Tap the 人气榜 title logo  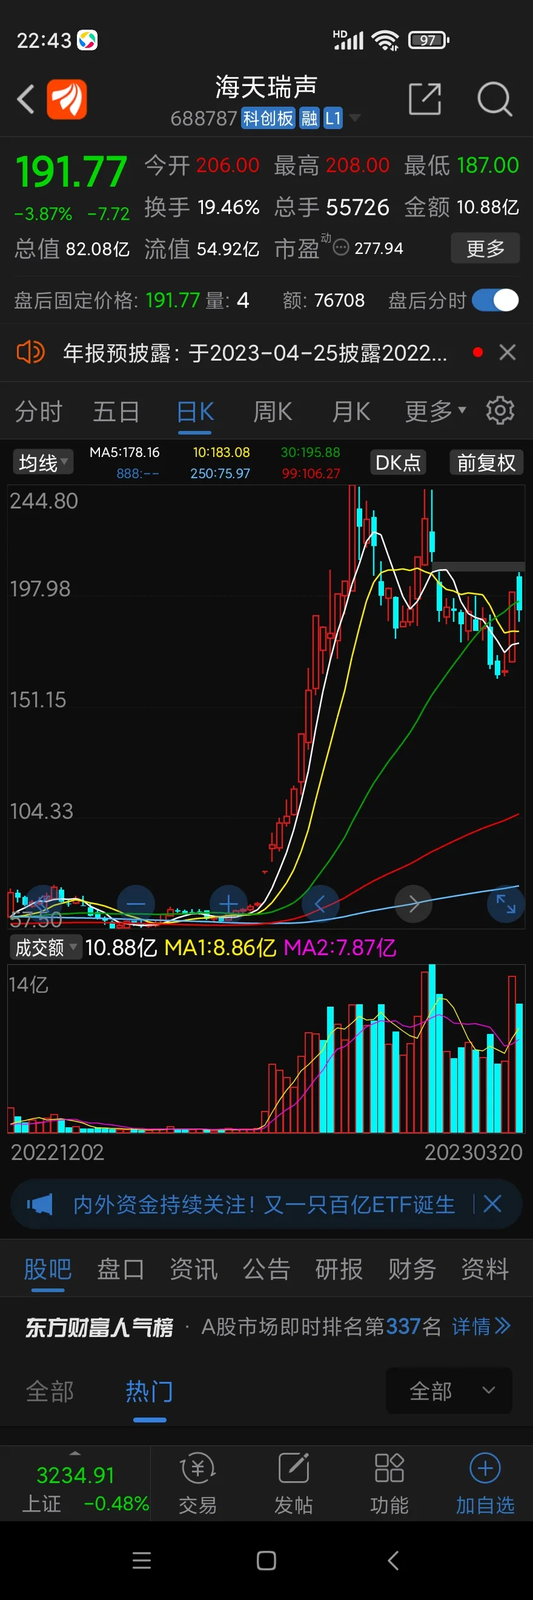(x=99, y=1327)
